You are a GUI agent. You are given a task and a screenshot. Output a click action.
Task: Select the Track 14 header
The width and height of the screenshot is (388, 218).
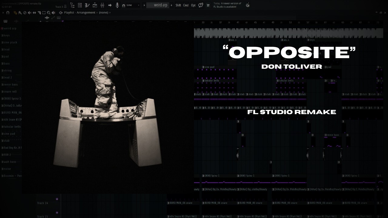tap(42, 203)
